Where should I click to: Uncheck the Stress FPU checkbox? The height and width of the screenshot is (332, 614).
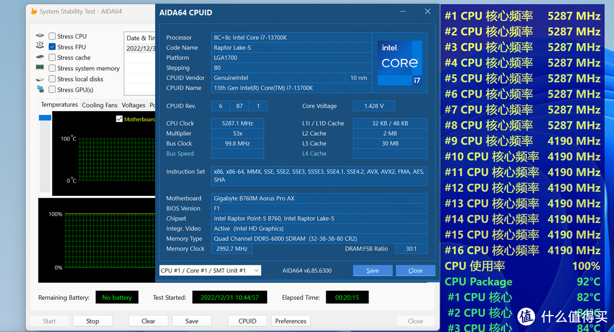52,47
